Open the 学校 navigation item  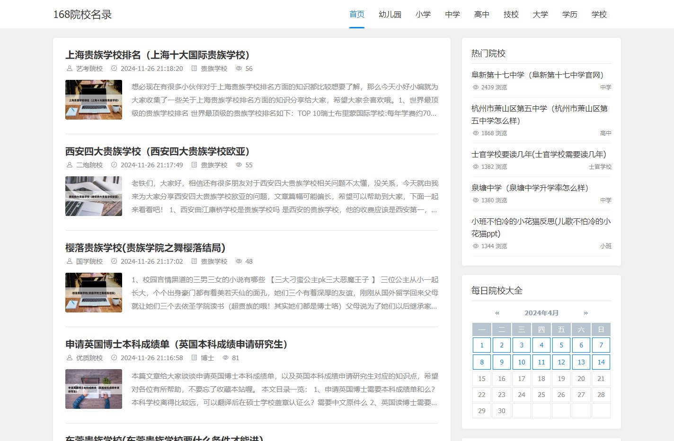599,14
